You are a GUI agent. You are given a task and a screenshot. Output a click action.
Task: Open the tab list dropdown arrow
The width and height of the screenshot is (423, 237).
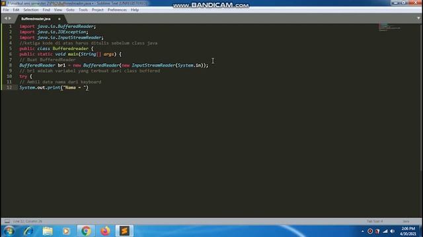[418, 18]
